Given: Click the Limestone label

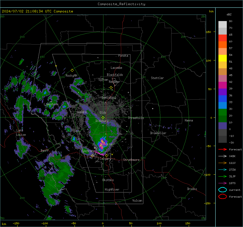Looking at the screenshot, I should coord(51,104).
